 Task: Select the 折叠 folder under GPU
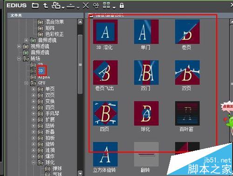(50, 132)
